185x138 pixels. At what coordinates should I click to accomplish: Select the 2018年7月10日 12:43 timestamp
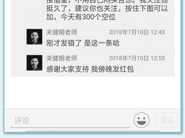(137, 32)
